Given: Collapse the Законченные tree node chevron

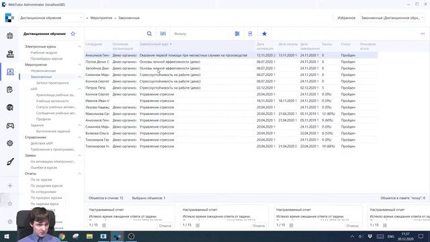Looking at the screenshot, I should 79,77.
